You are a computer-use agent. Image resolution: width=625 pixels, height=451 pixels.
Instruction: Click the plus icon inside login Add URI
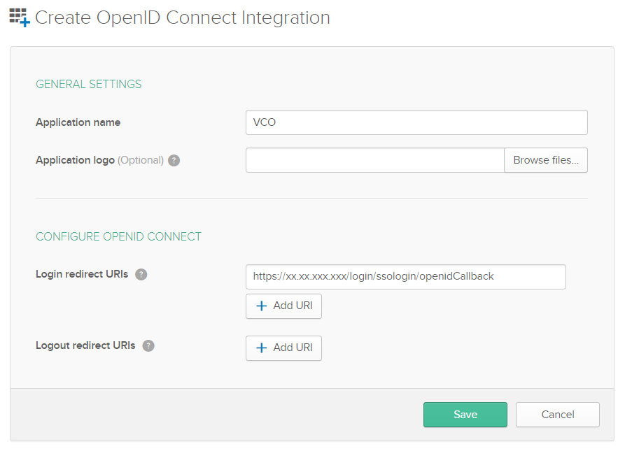(x=262, y=306)
